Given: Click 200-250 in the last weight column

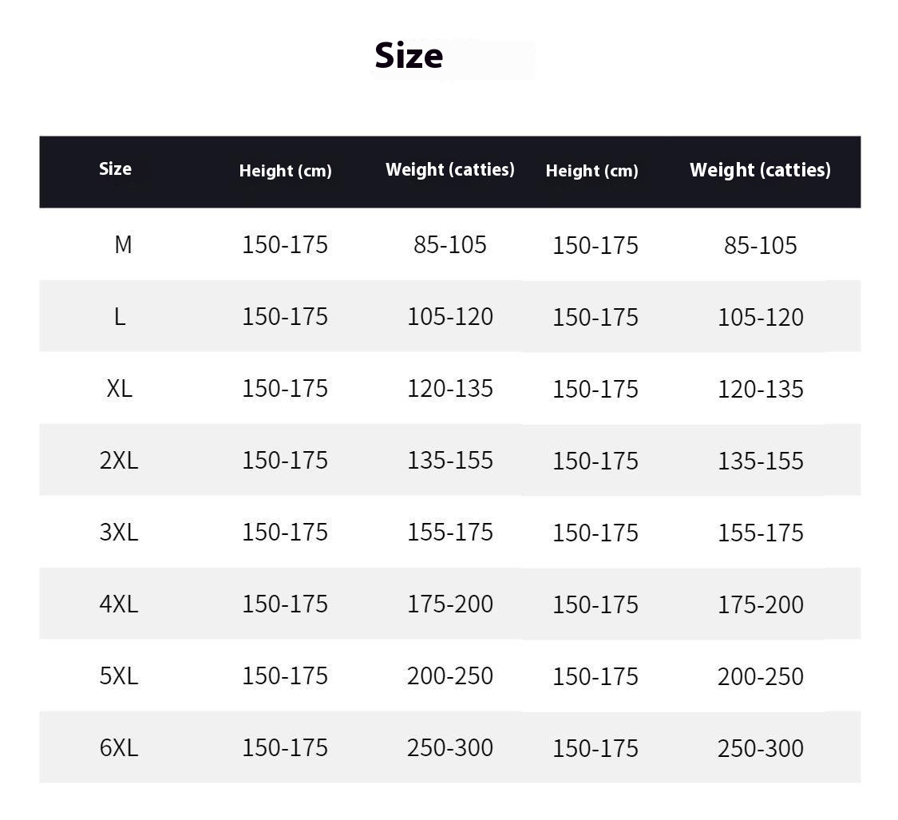Looking at the screenshot, I should (x=761, y=676).
